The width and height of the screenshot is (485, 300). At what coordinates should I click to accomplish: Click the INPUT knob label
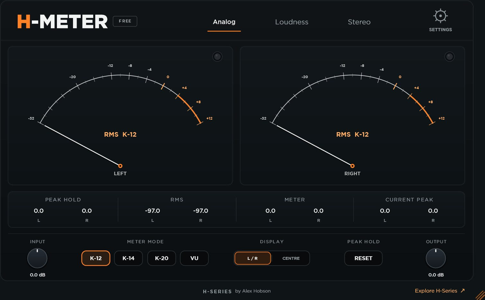click(38, 242)
